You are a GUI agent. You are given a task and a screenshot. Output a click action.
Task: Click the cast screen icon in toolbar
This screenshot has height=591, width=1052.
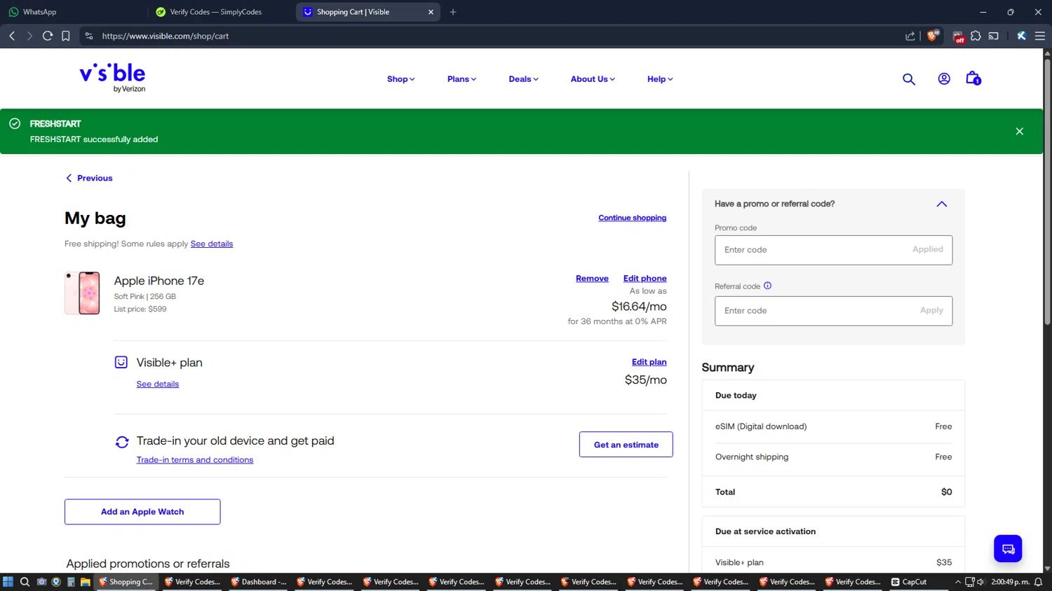tap(994, 36)
